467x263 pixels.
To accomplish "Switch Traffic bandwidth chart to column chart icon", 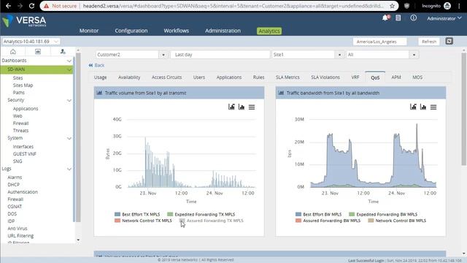I will click(x=423, y=107).
